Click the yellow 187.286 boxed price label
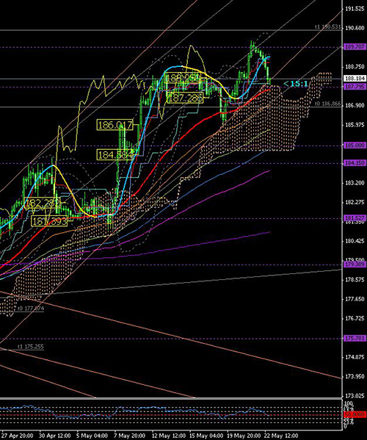Screen dimensions: 367x440 pos(185,98)
